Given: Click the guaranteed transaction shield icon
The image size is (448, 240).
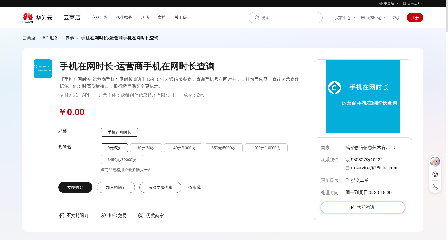Looking at the screenshot, I should pyautogui.click(x=103, y=215).
